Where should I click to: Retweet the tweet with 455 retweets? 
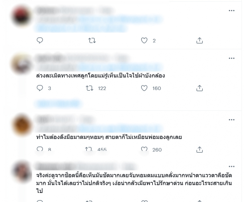(89, 149)
